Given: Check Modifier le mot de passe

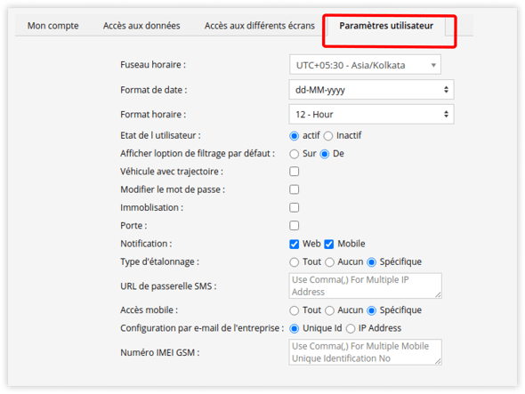Looking at the screenshot, I should pyautogui.click(x=294, y=189).
